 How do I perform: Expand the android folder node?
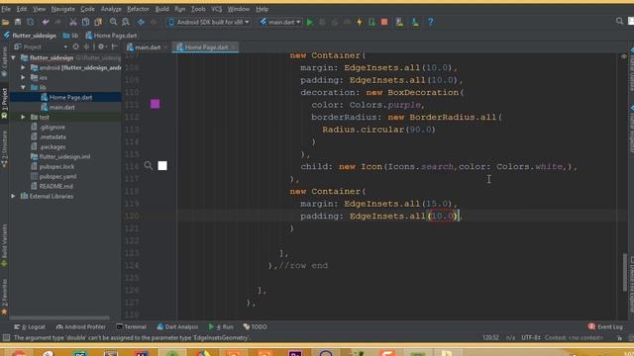tap(23, 67)
